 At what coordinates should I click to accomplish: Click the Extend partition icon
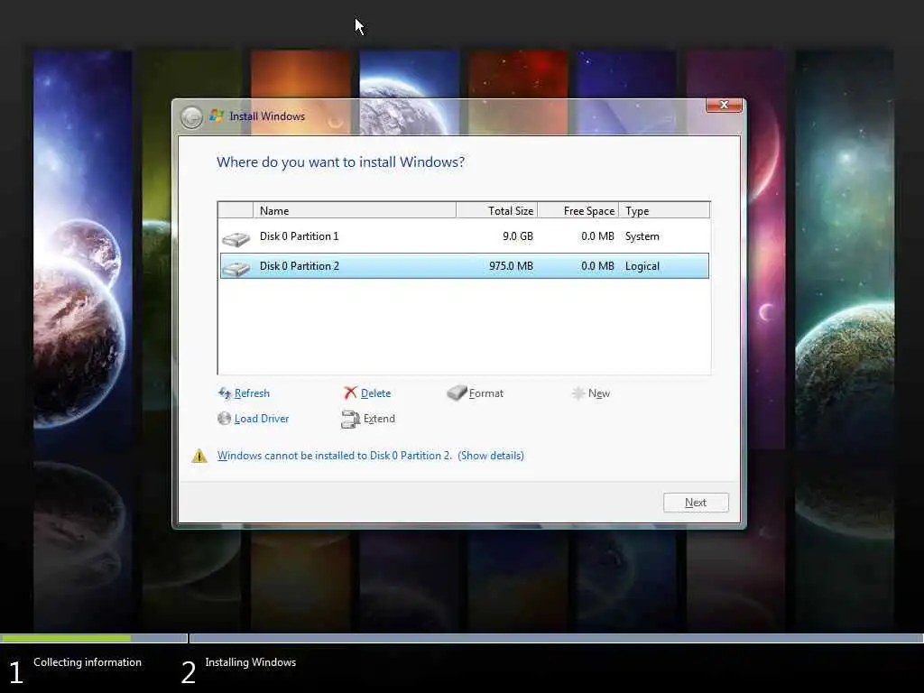350,419
